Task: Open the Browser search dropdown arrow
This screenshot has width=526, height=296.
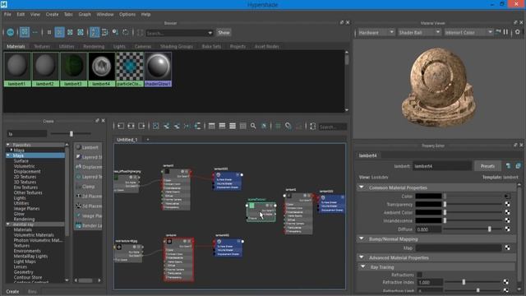Action: 210,33
